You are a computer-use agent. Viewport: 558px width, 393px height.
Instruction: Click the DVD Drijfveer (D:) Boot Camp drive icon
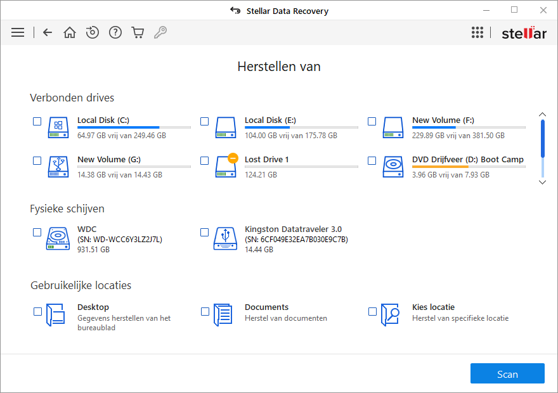click(x=393, y=167)
